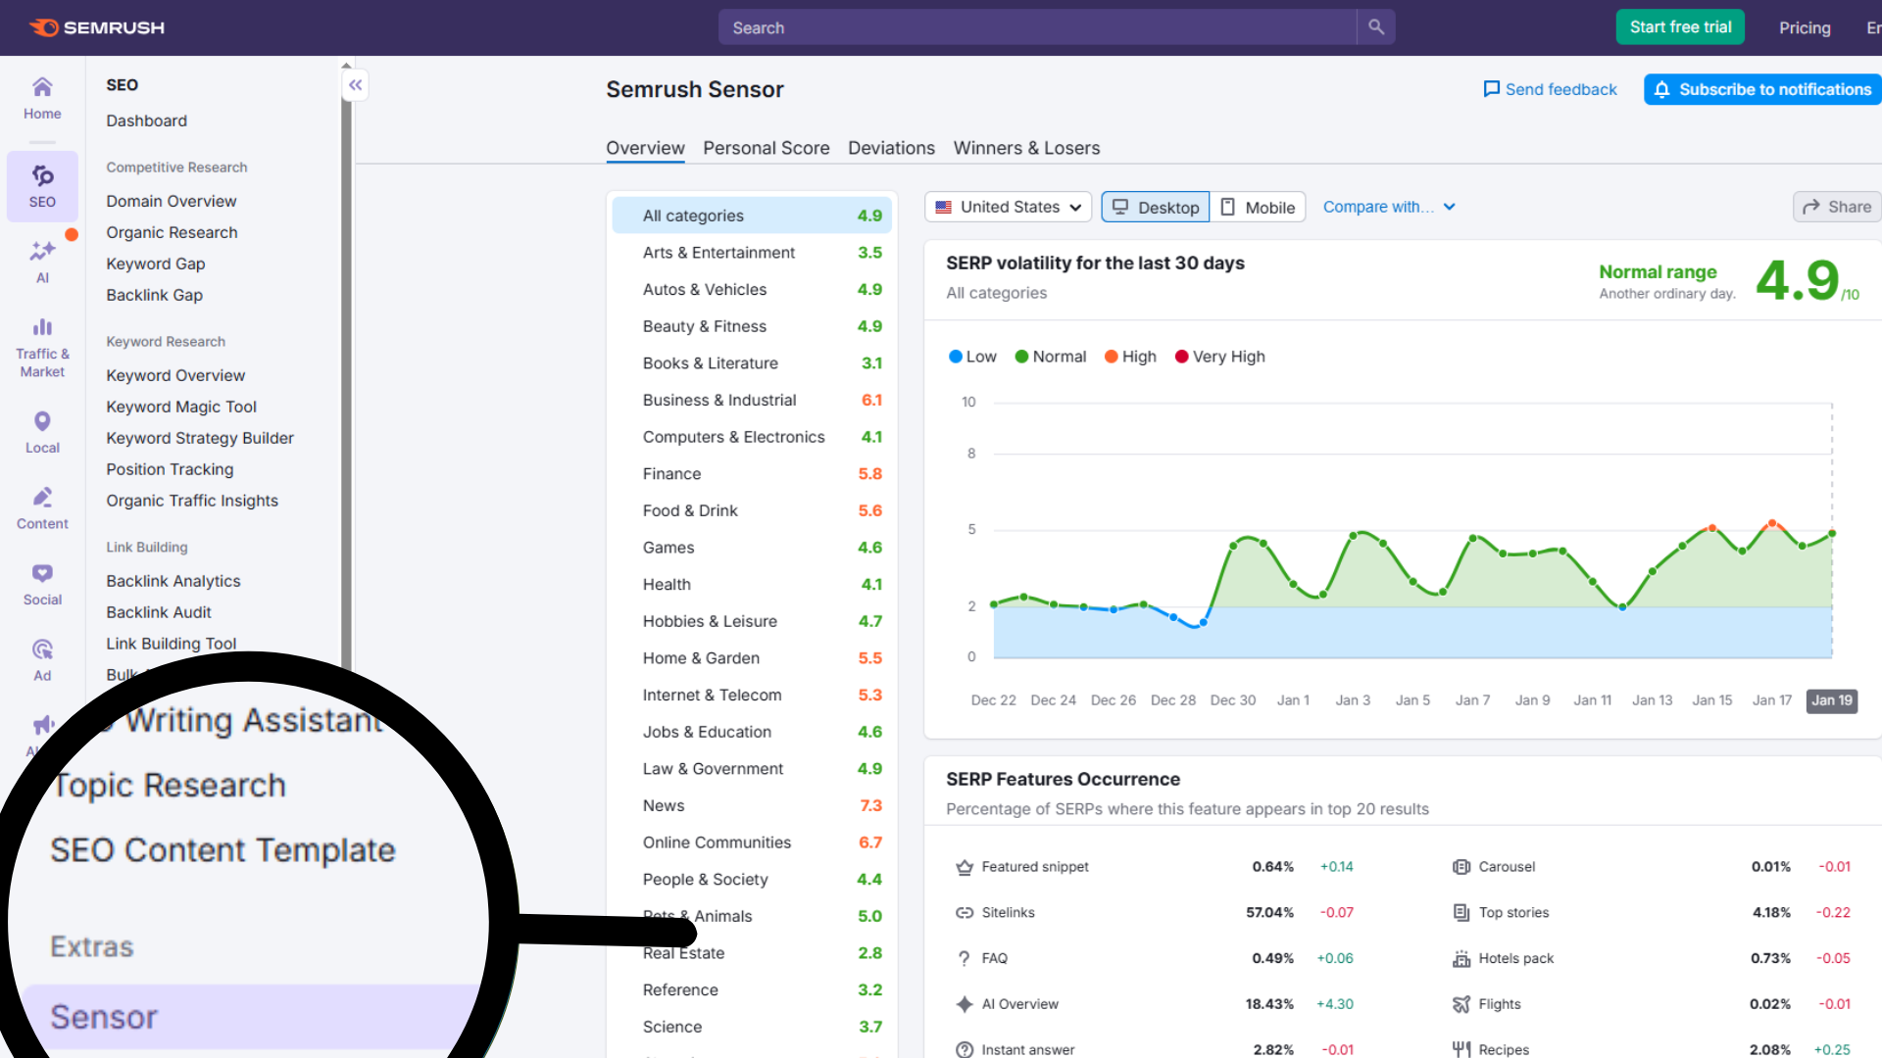Switch to Winners & Losers tab

(x=1026, y=148)
